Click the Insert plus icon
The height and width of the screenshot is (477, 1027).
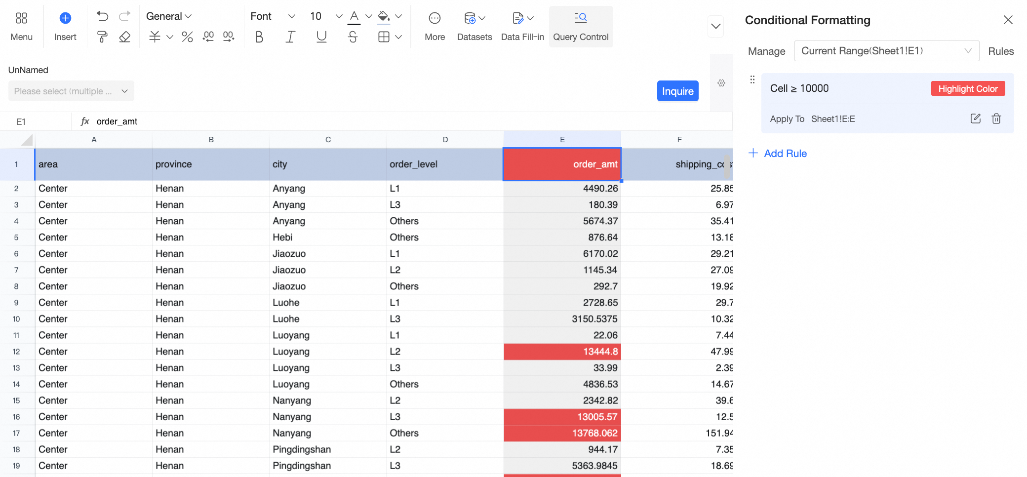point(65,18)
